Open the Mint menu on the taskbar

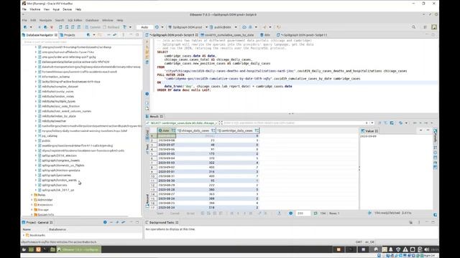point(24,249)
